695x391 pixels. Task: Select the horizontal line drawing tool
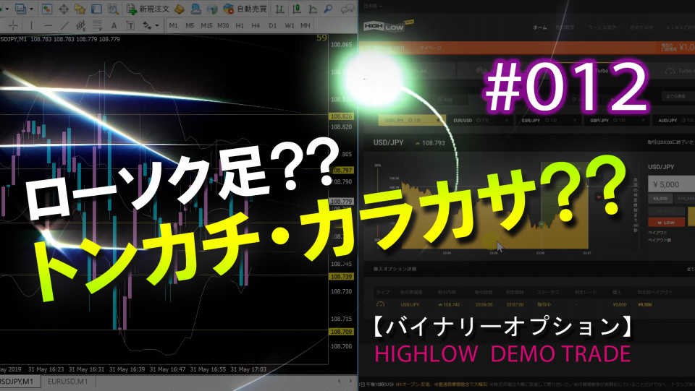[48, 25]
